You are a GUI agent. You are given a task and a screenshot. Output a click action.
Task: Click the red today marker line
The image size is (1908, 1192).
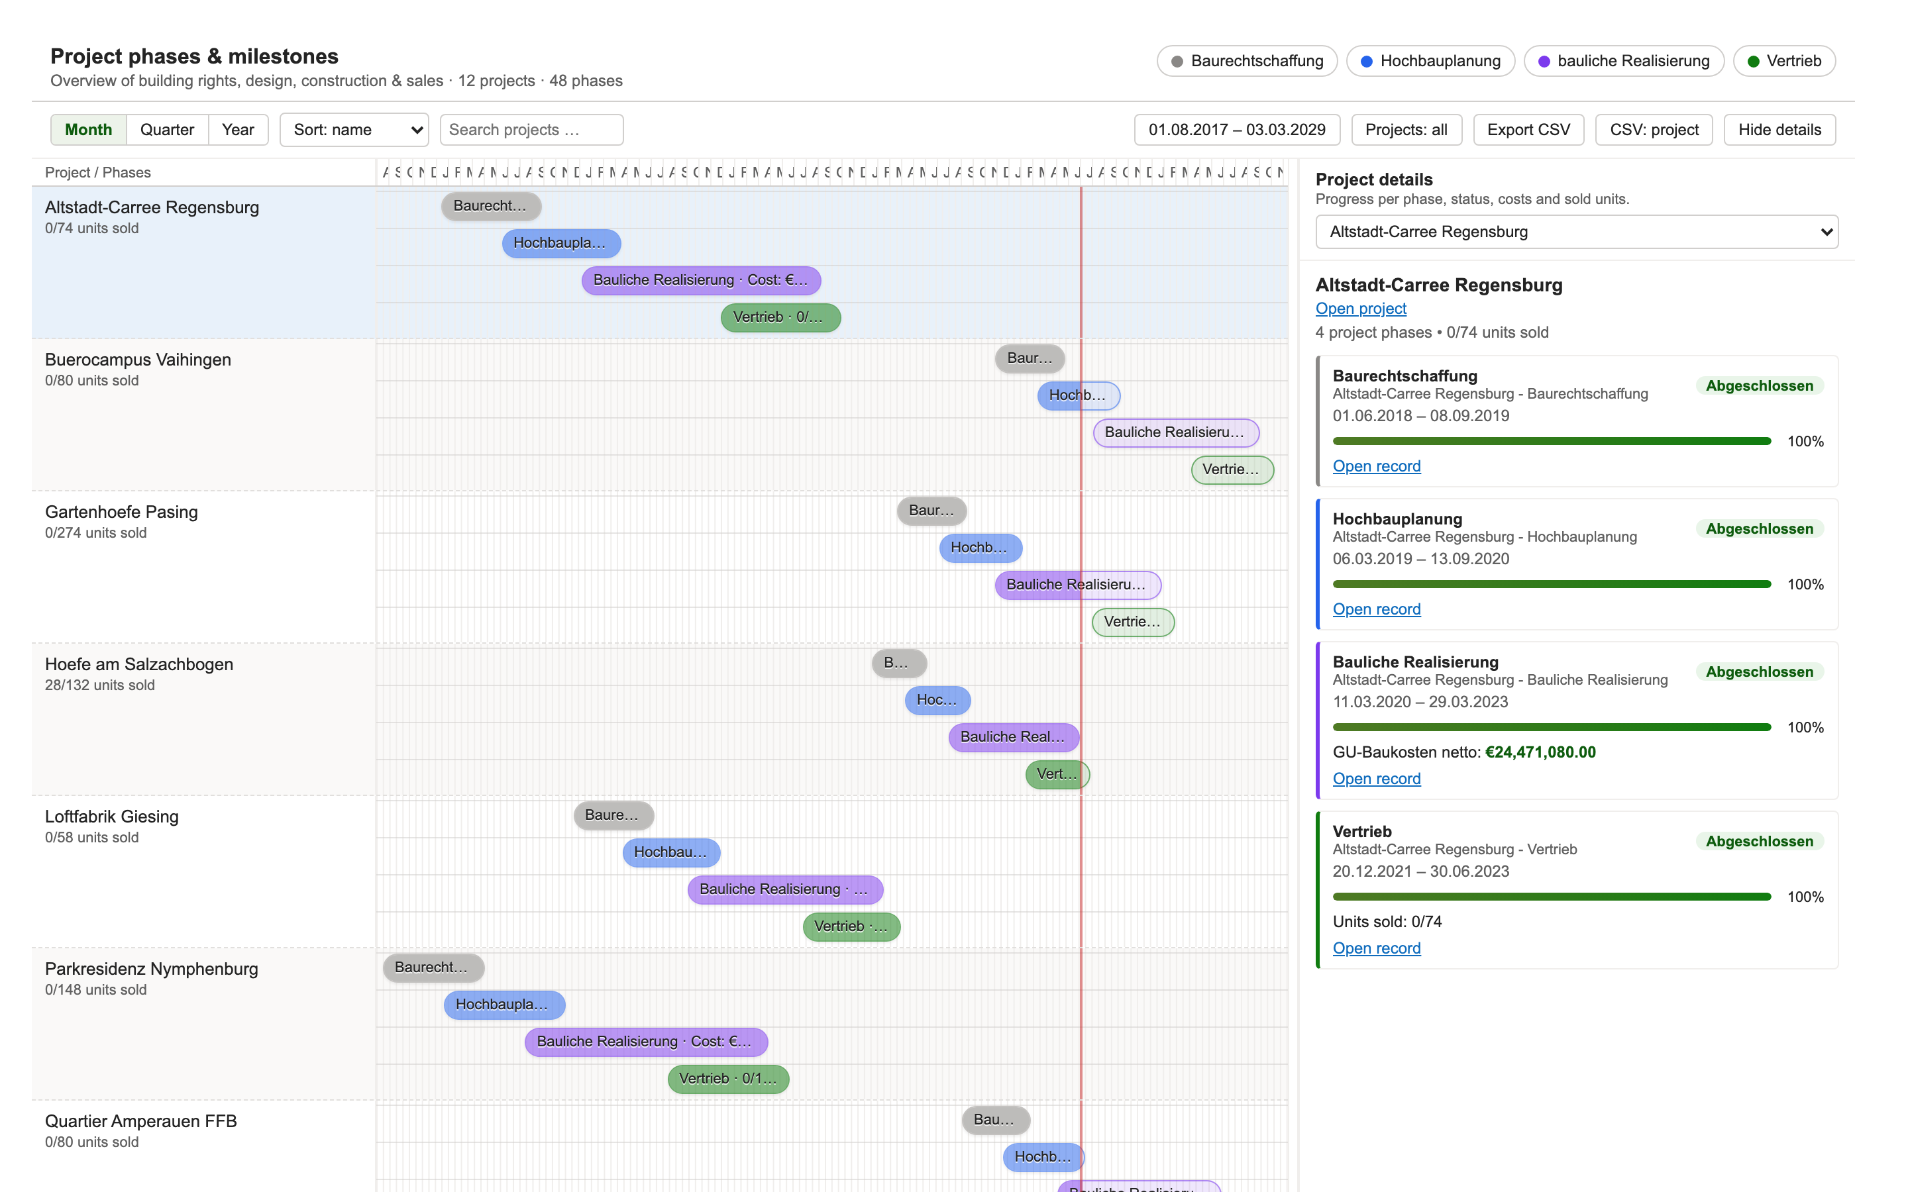coord(1080,689)
